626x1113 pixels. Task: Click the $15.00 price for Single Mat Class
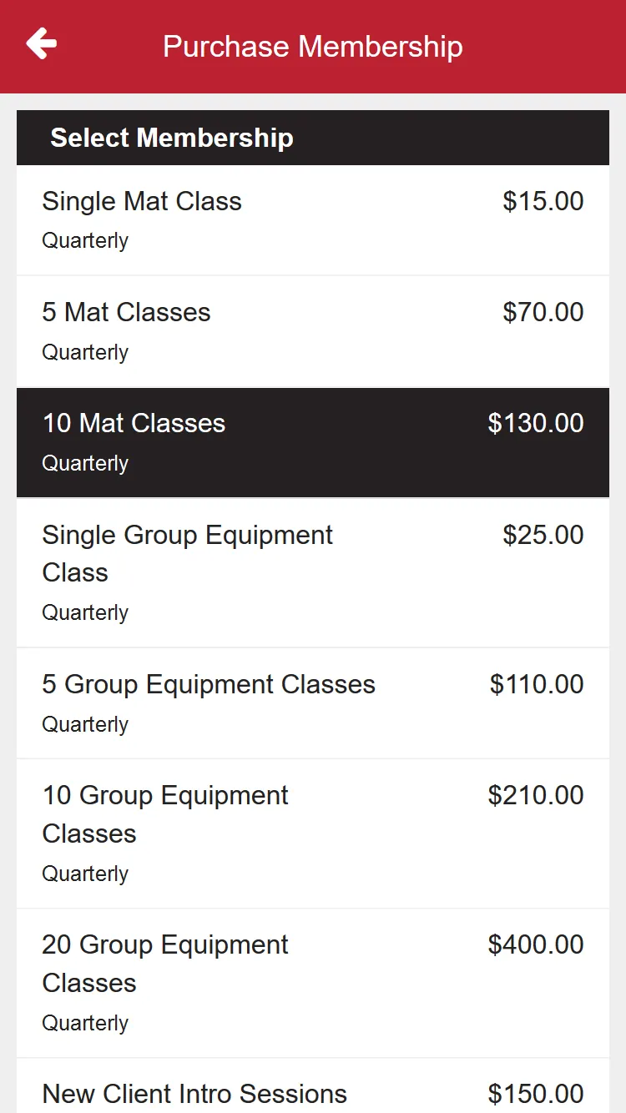click(x=543, y=201)
